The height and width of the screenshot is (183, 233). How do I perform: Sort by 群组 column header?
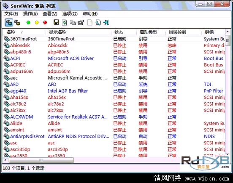[x=213, y=32]
